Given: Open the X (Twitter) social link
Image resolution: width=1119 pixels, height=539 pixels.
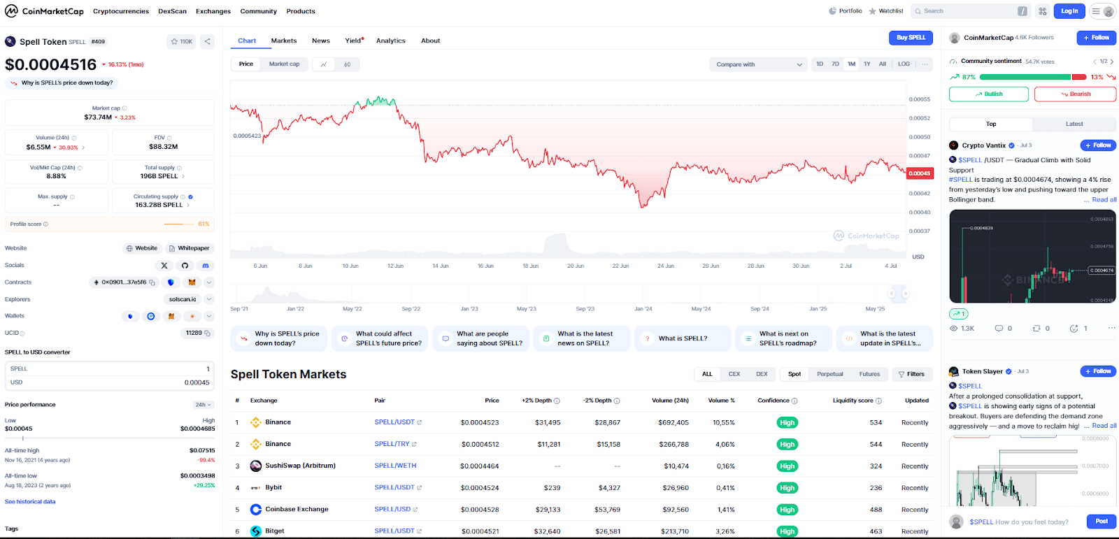Looking at the screenshot, I should (x=164, y=266).
